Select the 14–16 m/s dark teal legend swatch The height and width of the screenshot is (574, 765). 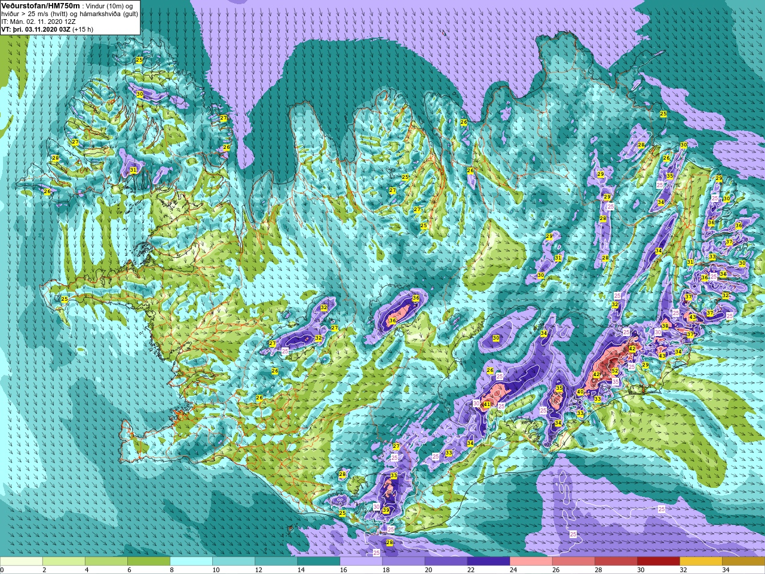(319, 561)
